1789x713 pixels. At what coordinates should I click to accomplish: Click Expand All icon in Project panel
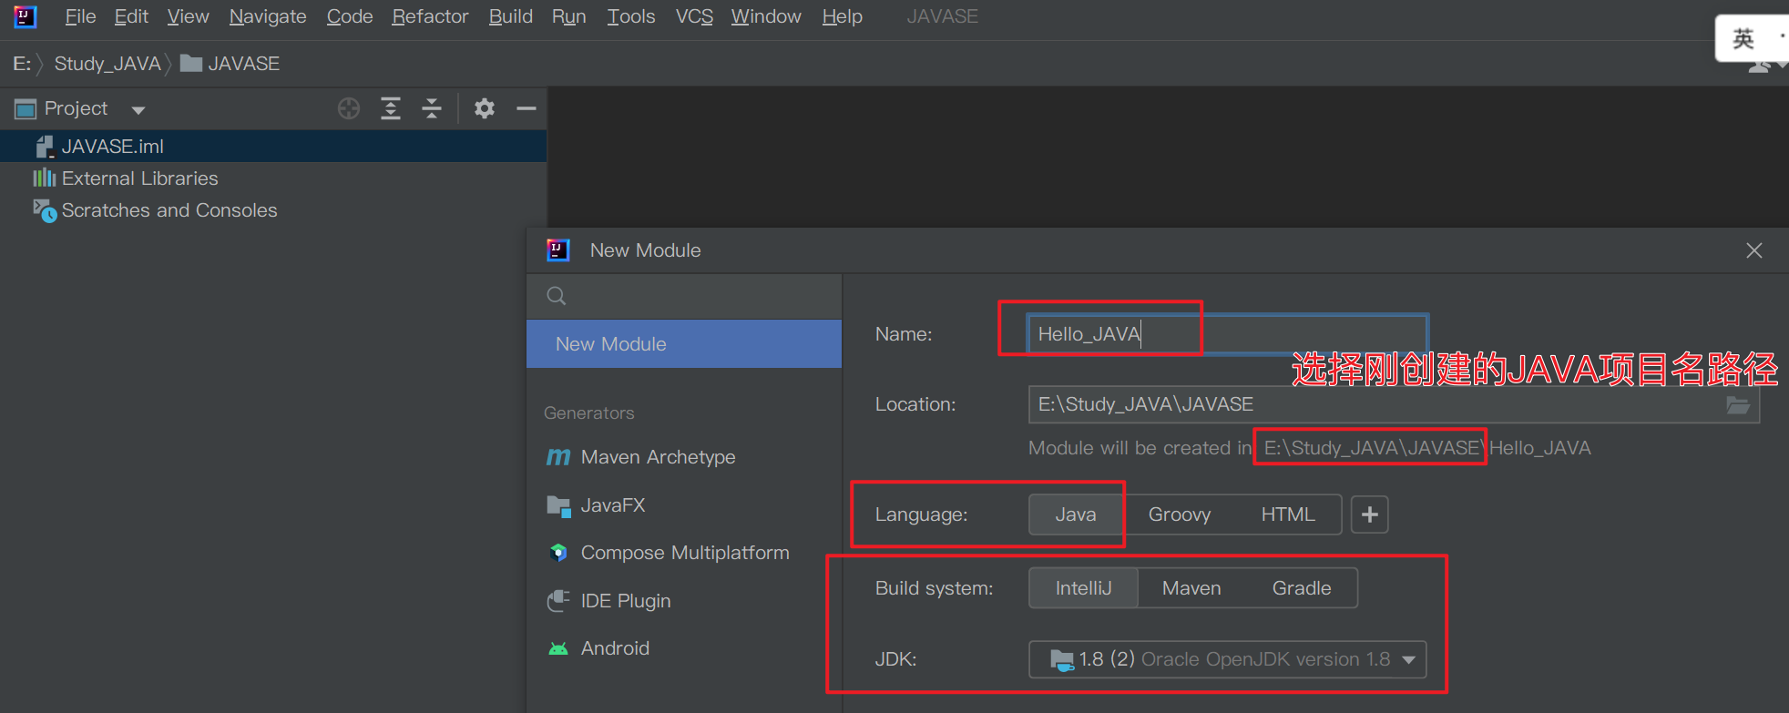pos(391,108)
